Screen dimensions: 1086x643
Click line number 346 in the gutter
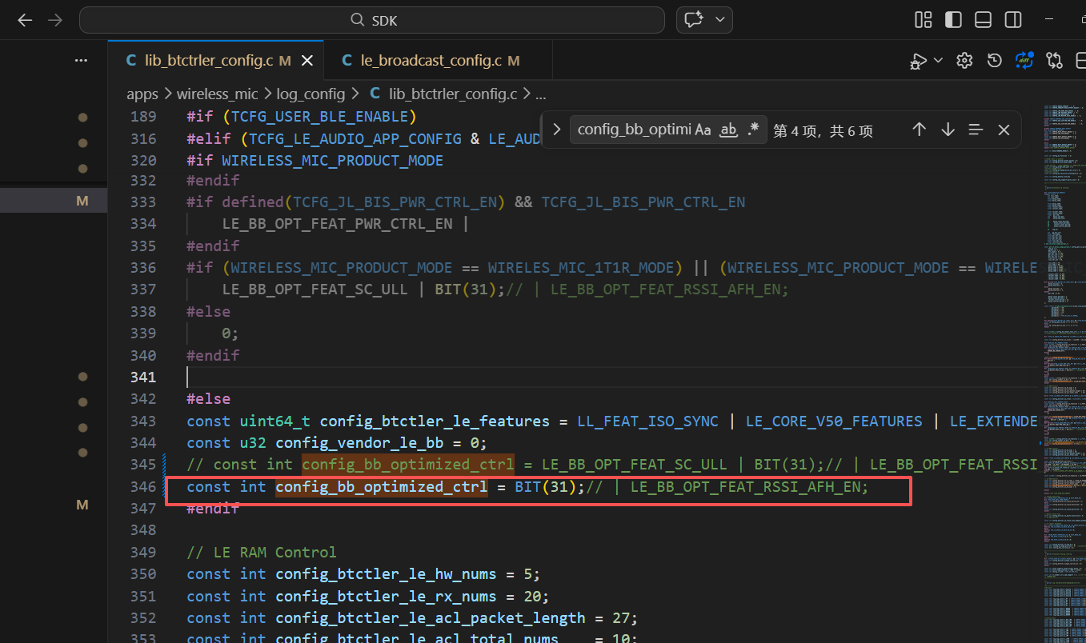click(143, 487)
